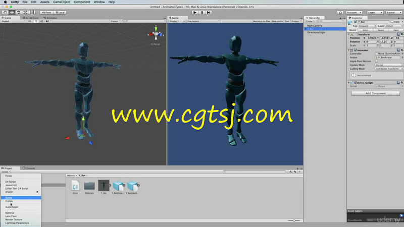Select the Materials folder asset

click(89, 187)
